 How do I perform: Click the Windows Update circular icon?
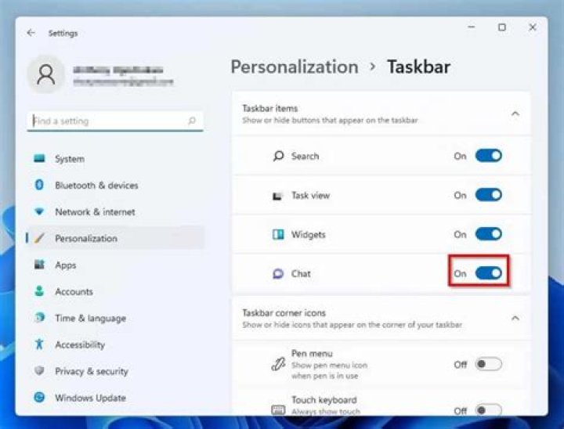tap(39, 398)
